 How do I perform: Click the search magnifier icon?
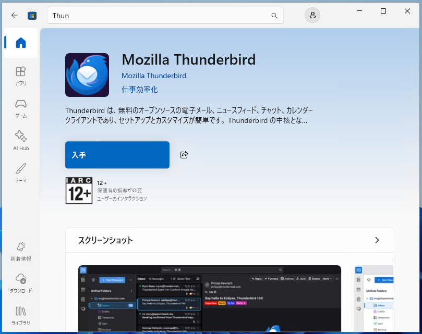click(x=274, y=16)
